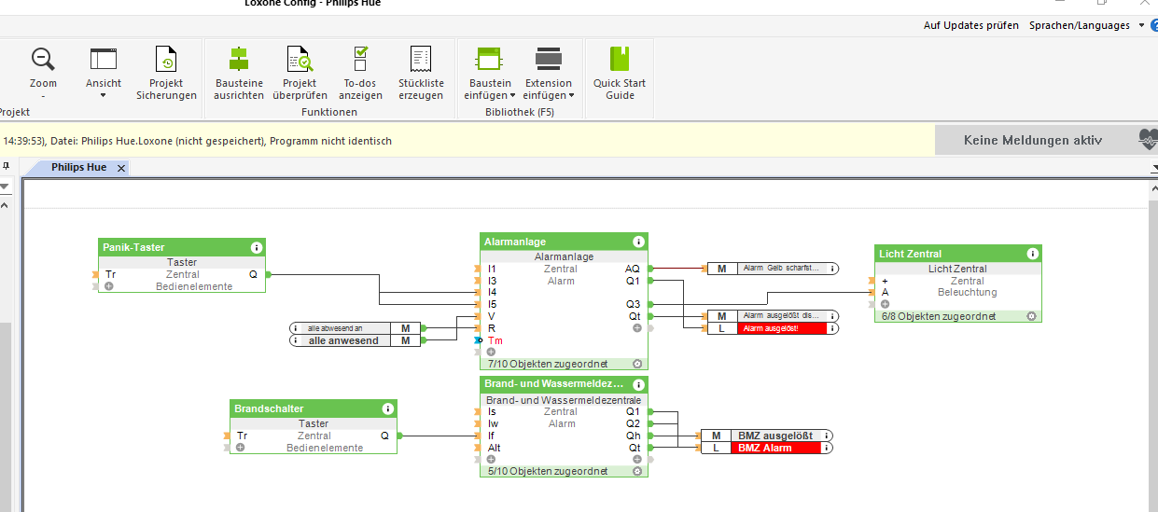The height and width of the screenshot is (512, 1158).
Task: Click Q output of Panik-Taster
Action: 253,274
